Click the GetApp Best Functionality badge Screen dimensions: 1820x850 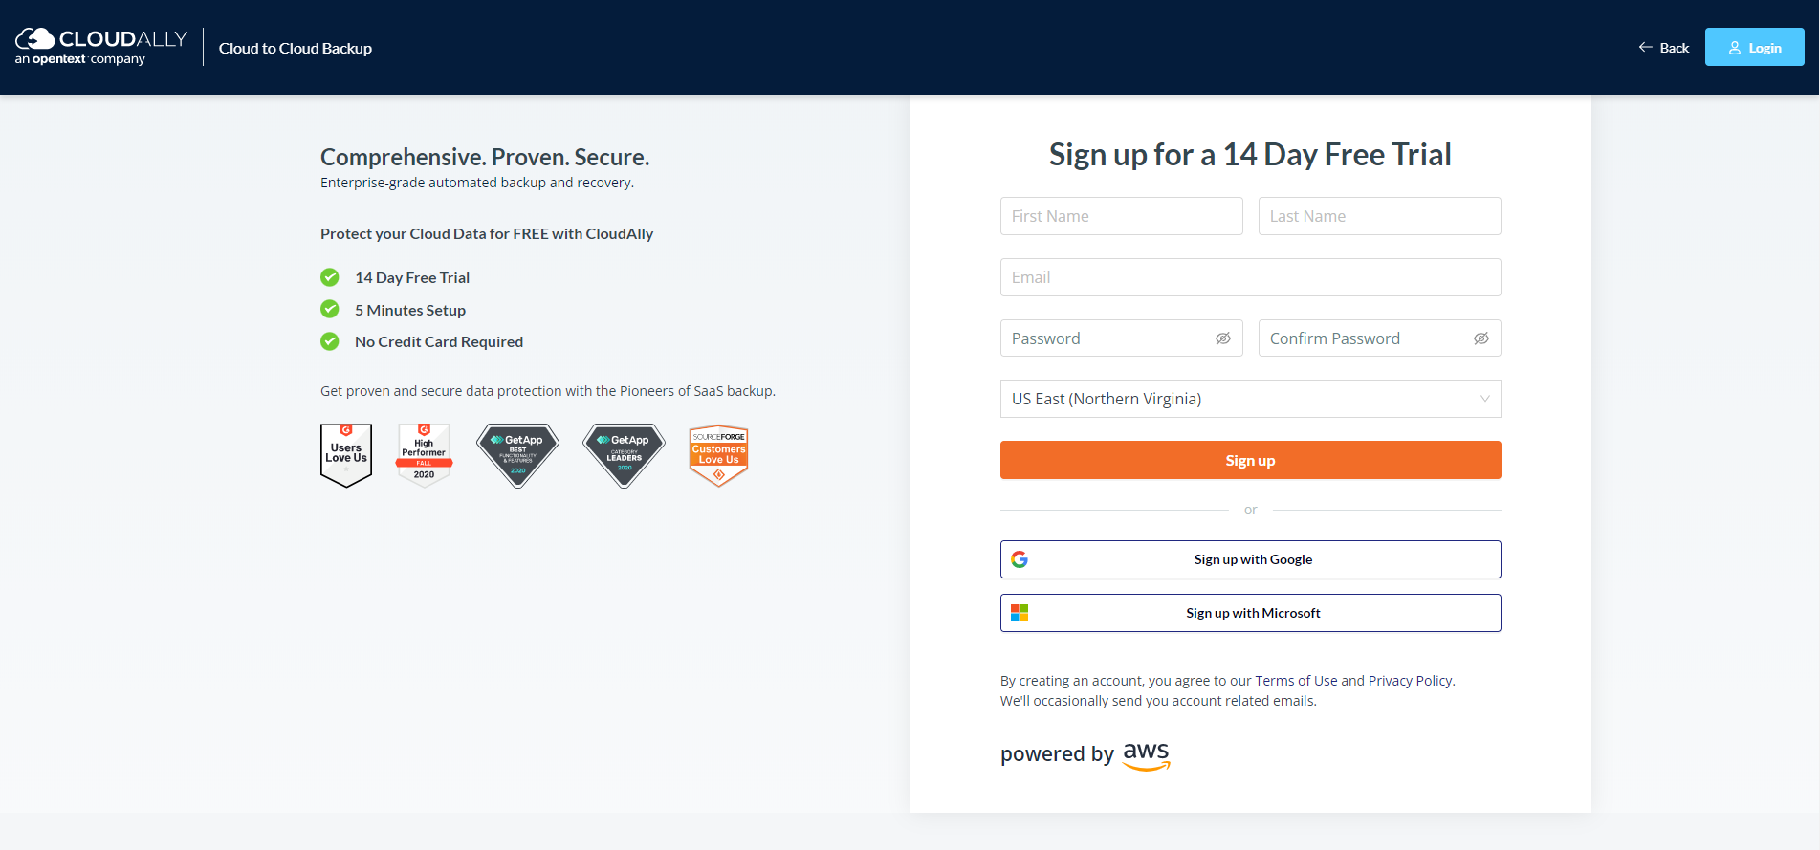(x=517, y=455)
